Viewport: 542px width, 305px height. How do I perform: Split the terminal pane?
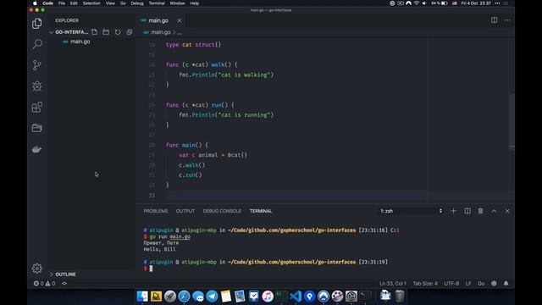pyautogui.click(x=467, y=211)
